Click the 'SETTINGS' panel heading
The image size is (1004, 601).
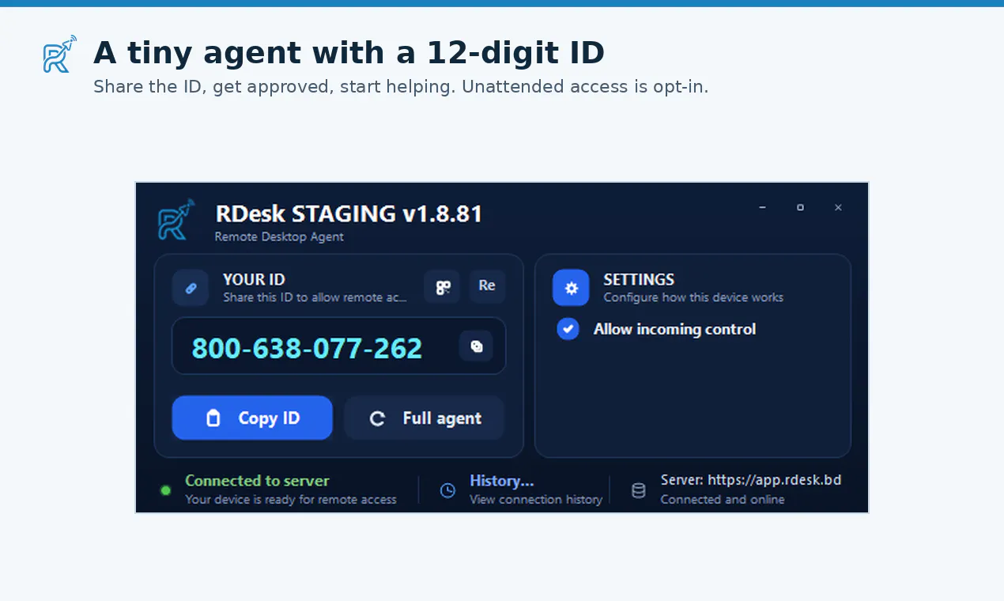[639, 279]
